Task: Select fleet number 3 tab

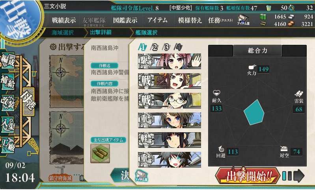Action: tap(166, 47)
